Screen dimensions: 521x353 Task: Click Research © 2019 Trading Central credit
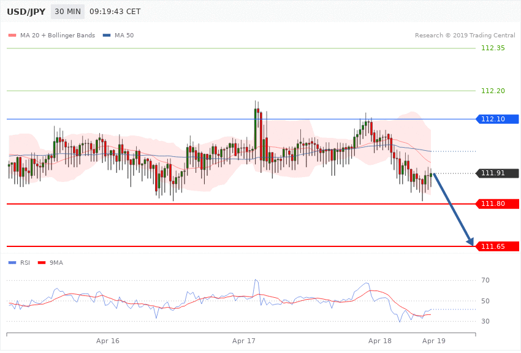(465, 35)
